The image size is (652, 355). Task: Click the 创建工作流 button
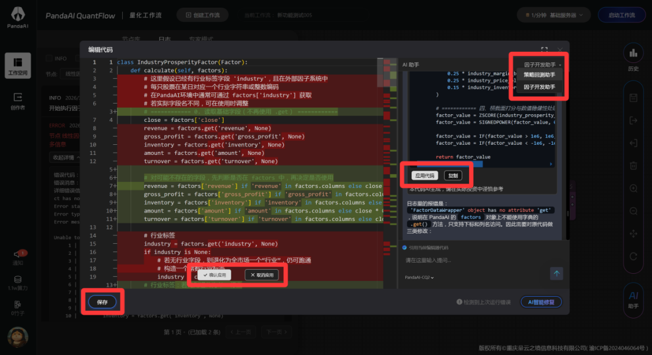tap(202, 15)
